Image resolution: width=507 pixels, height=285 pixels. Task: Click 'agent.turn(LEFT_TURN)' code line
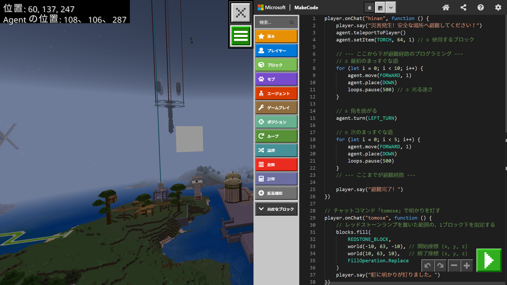366,118
